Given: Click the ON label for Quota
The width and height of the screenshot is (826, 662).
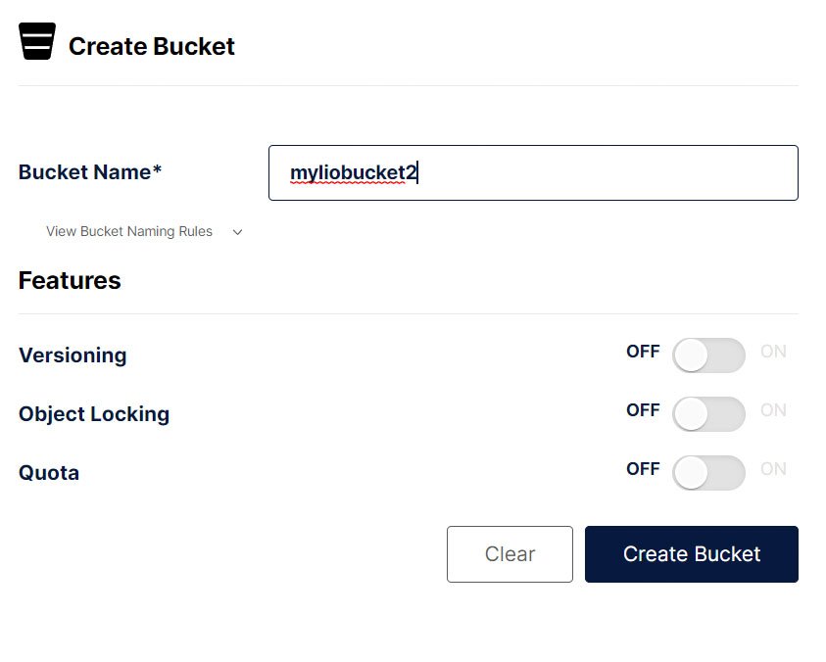Looking at the screenshot, I should coord(773,469).
